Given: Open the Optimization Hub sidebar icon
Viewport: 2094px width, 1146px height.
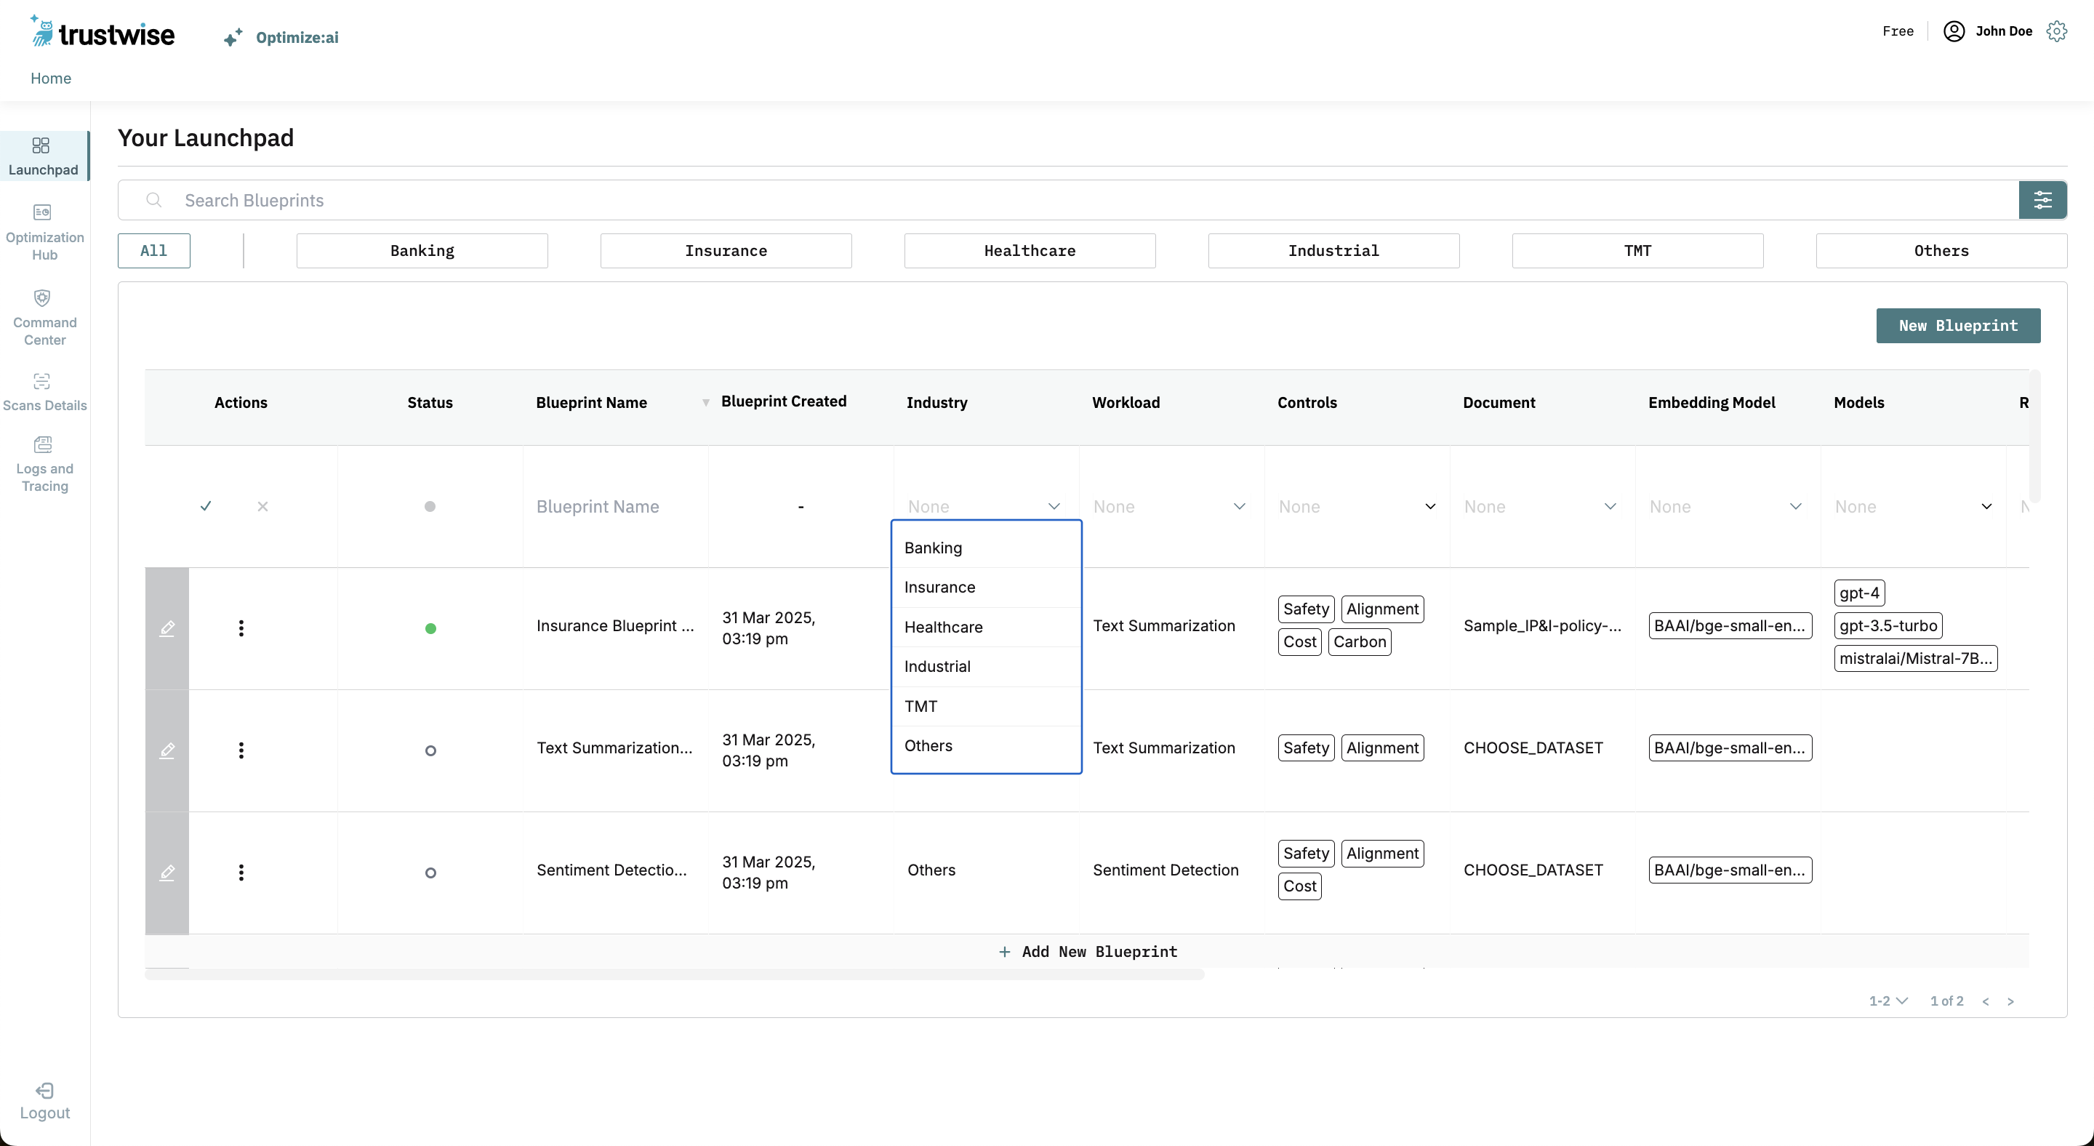Looking at the screenshot, I should [x=42, y=213].
